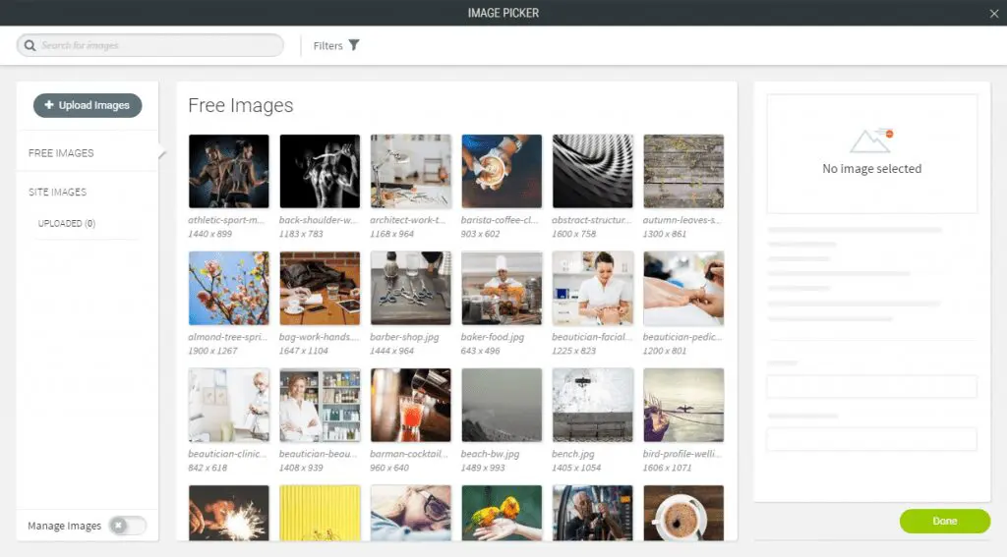1007x557 pixels.
Task: Choose the barista-coffee image
Action: tap(502, 171)
